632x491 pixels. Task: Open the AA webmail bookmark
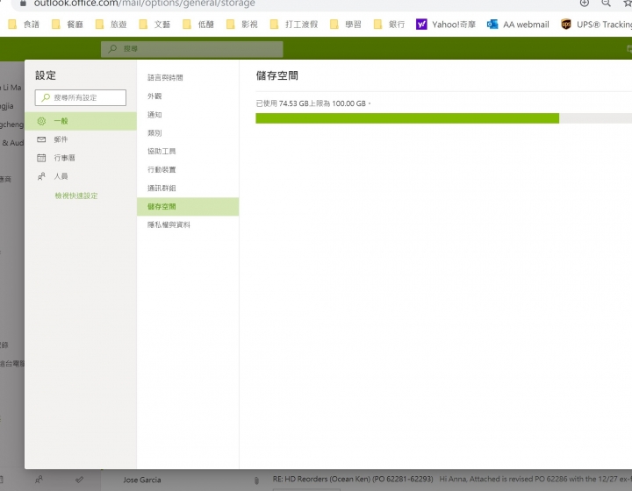[x=518, y=25]
